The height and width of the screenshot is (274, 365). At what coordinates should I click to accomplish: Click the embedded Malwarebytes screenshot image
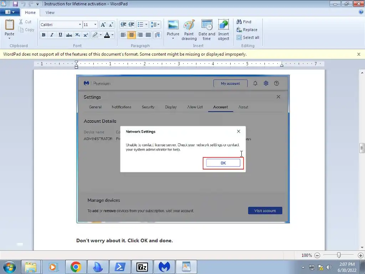(x=183, y=149)
